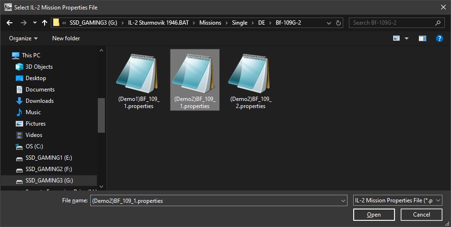
Task: Jump to IL-2 Sturmovik 1946.BAT breadcrumb
Action: [x=159, y=23]
